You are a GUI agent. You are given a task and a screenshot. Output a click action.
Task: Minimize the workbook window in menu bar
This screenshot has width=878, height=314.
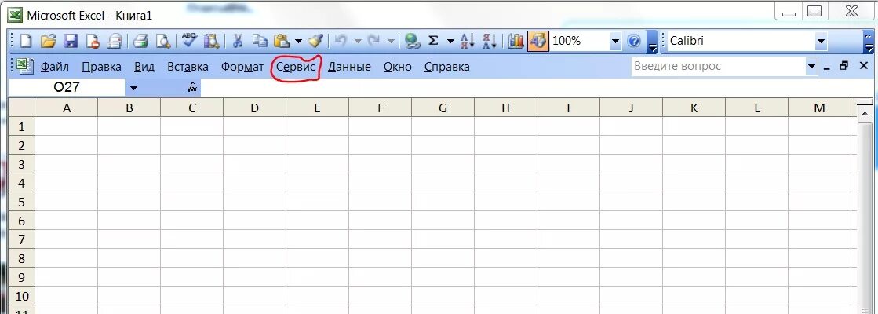pyautogui.click(x=826, y=67)
